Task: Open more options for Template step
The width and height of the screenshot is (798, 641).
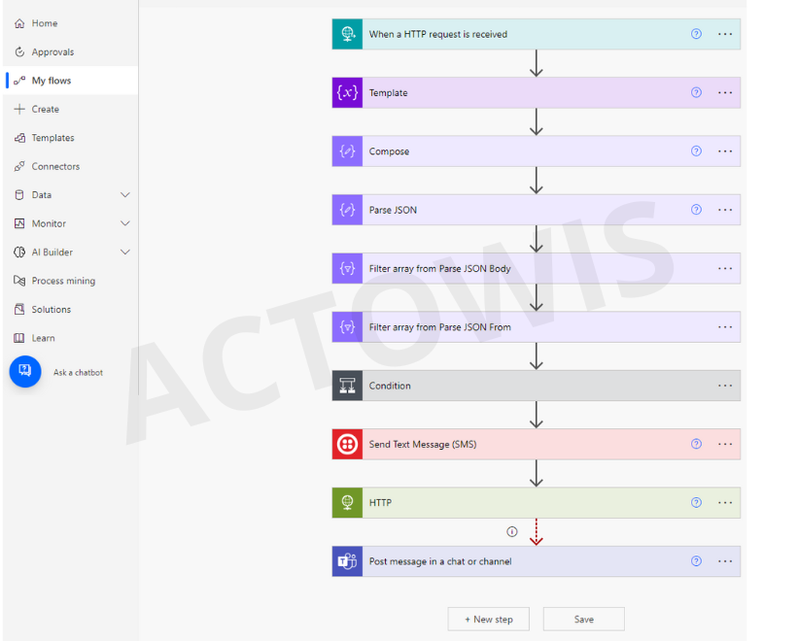Action: click(x=725, y=92)
